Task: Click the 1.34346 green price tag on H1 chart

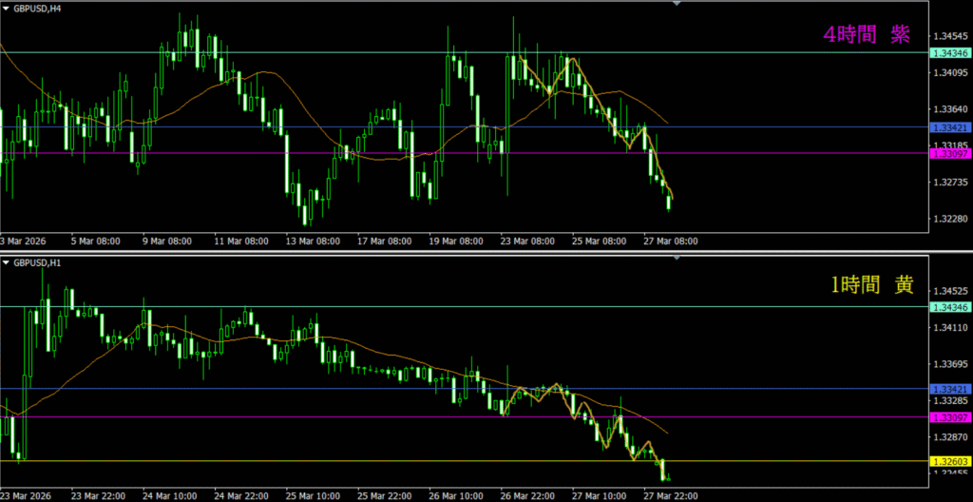Action: click(949, 307)
